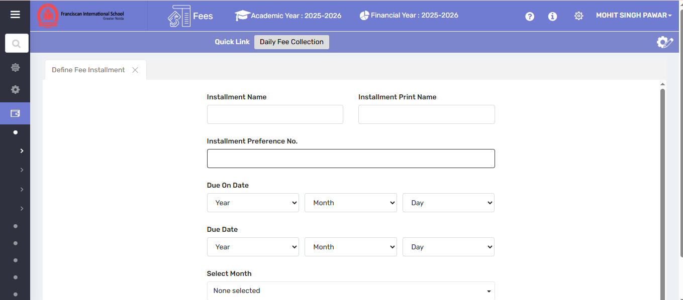The image size is (683, 300).
Task: Select the wallet fees sidebar icon
Action: click(15, 113)
